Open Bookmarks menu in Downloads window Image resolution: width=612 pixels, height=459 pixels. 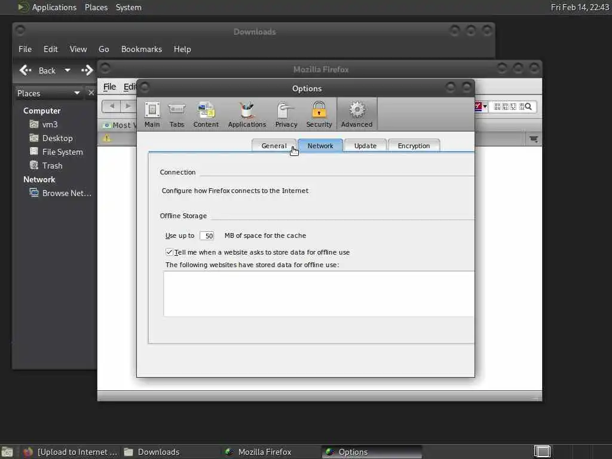tap(141, 49)
